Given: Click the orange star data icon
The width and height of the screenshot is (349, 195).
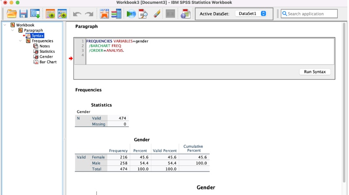Looking at the screenshot, I should [104, 14].
